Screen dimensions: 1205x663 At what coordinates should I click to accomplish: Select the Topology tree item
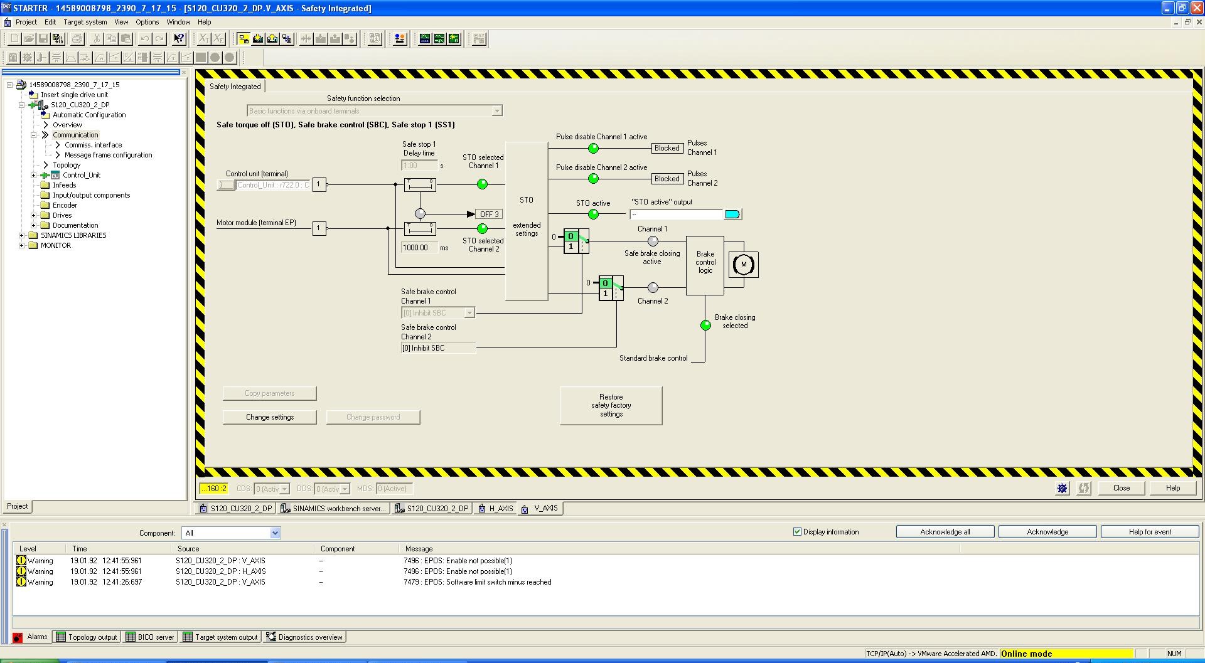[67, 165]
